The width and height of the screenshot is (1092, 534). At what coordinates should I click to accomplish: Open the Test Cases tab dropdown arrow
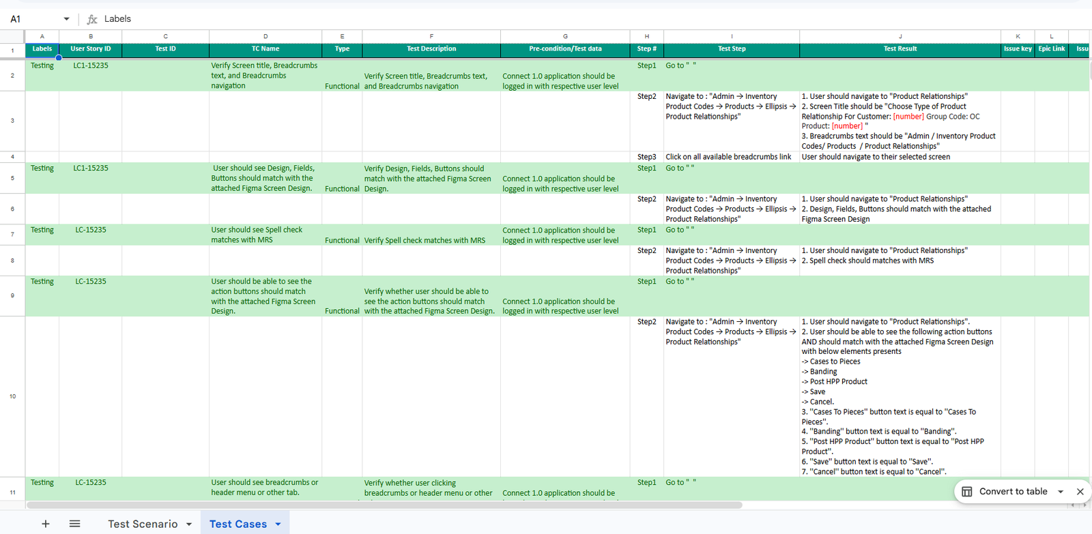(278, 524)
